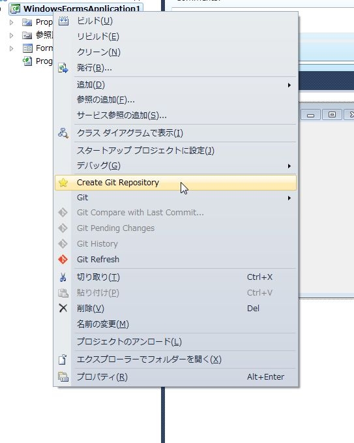Image resolution: width=354 pixels, height=443 pixels.
Task: Click the open-folder-in-explorer icon
Action: tap(63, 359)
